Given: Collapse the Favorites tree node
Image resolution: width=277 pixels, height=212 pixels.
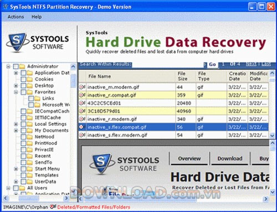Looking at the screenshot, I should 16,92.
